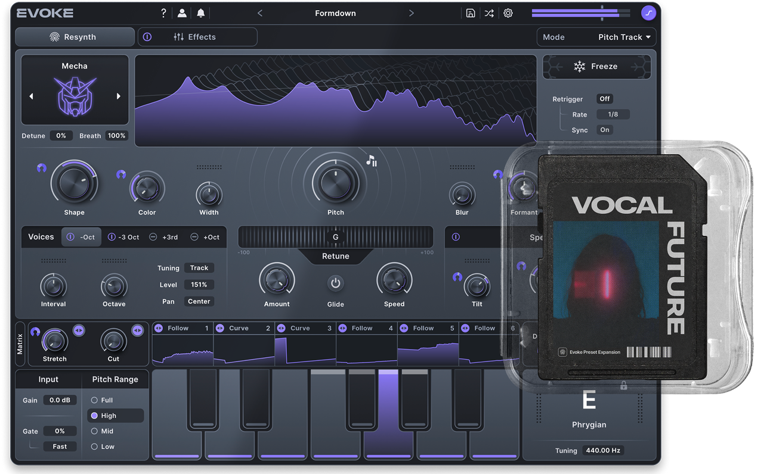Enable the +3rd voice
This screenshot has width=767, height=474.
point(153,237)
